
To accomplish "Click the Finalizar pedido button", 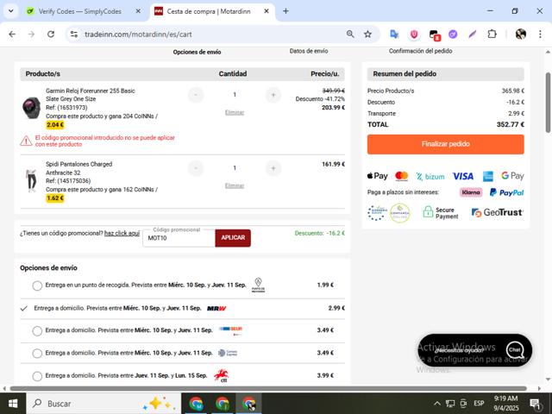I will pyautogui.click(x=445, y=144).
